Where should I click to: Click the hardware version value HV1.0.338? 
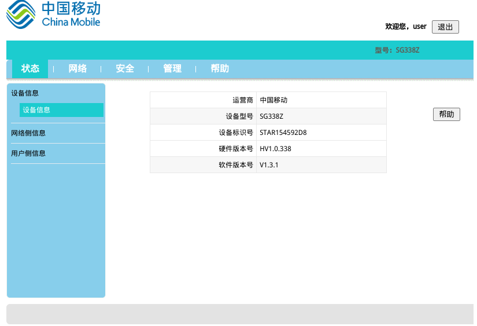coord(276,149)
